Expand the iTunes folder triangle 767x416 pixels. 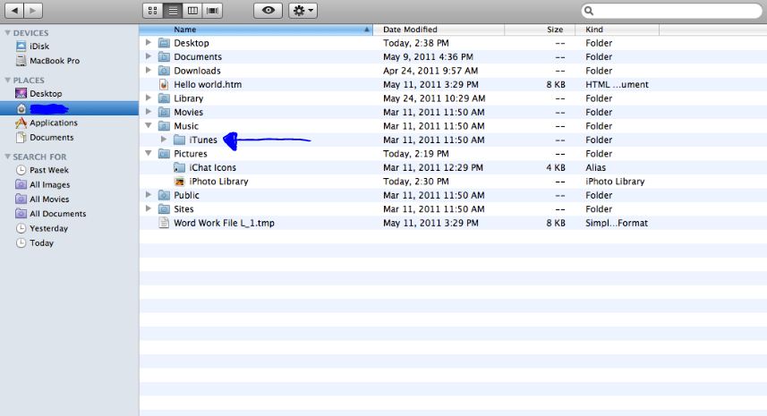(163, 140)
